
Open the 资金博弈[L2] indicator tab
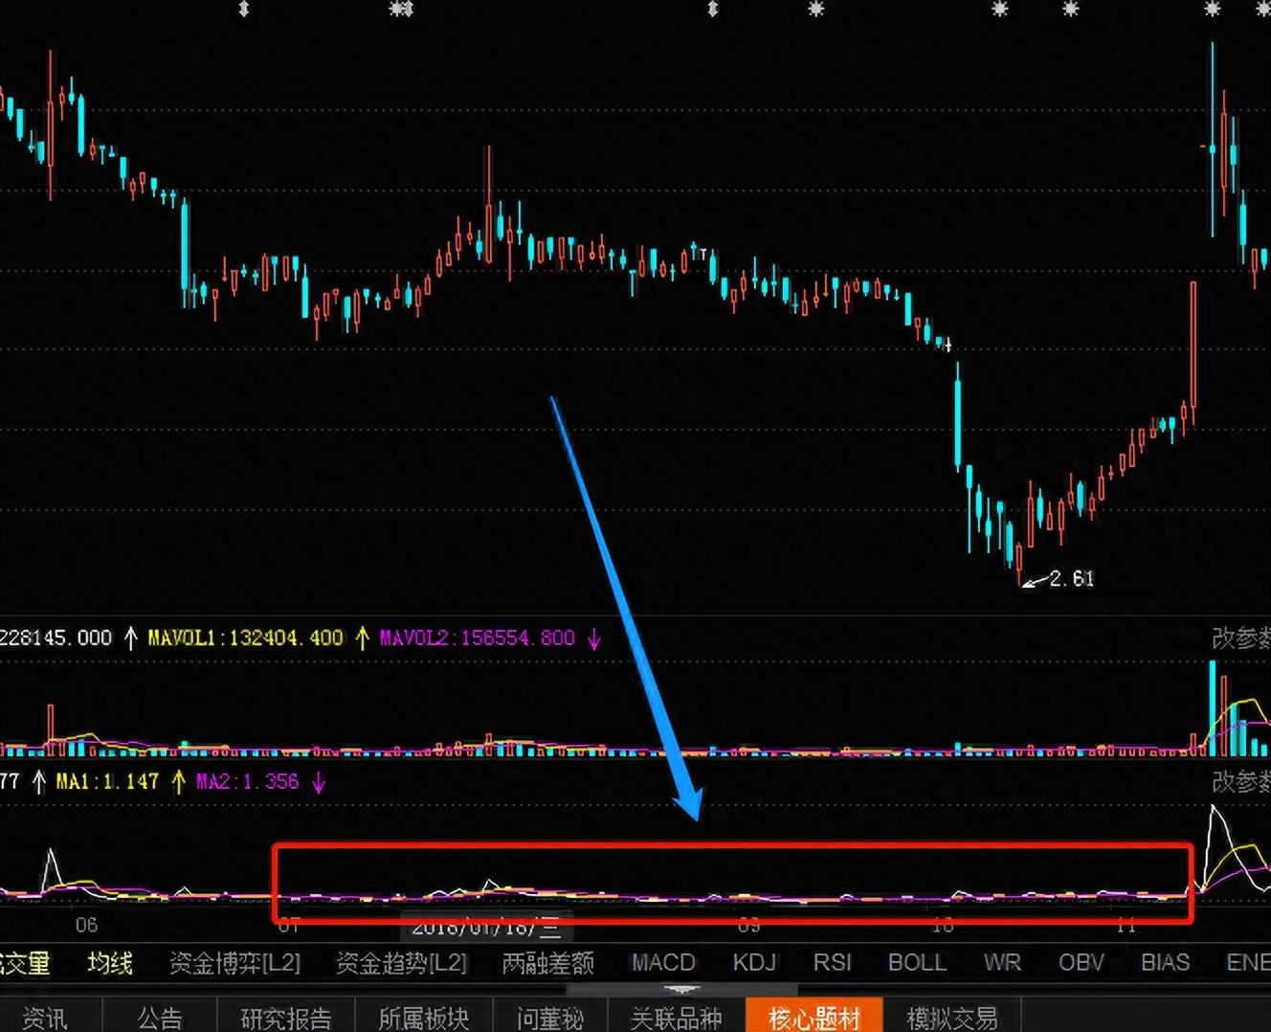234,962
